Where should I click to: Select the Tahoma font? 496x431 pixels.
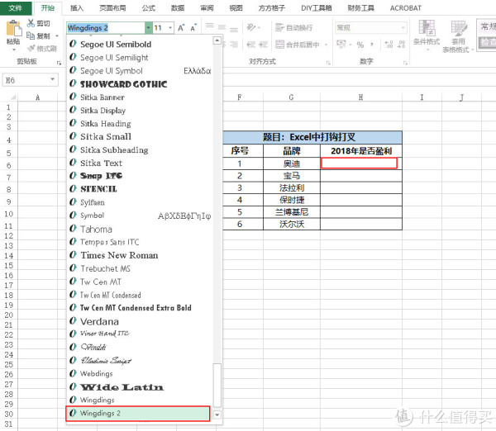pos(140,229)
